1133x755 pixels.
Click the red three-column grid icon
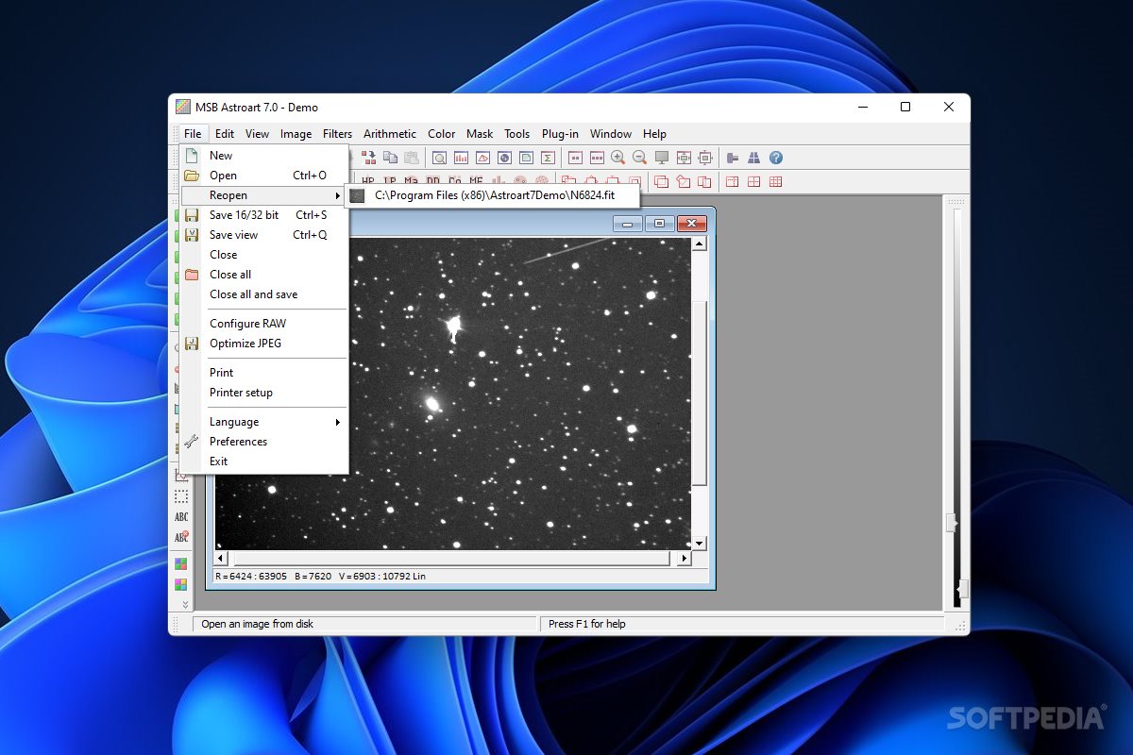tap(733, 181)
